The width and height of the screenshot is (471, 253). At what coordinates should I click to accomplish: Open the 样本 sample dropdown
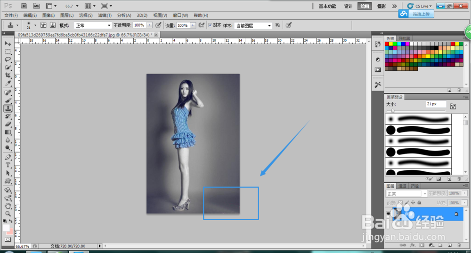253,25
